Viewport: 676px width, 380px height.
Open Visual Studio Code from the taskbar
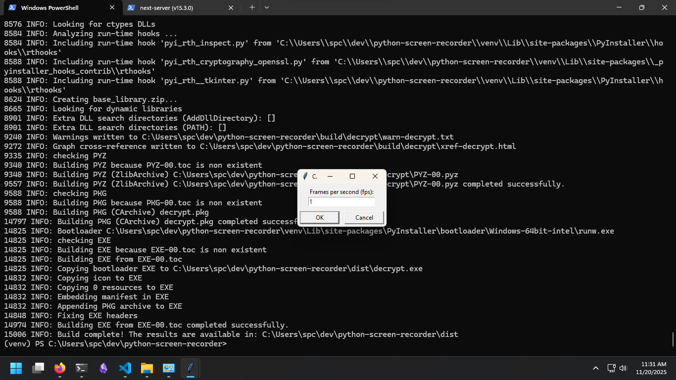[x=125, y=368]
